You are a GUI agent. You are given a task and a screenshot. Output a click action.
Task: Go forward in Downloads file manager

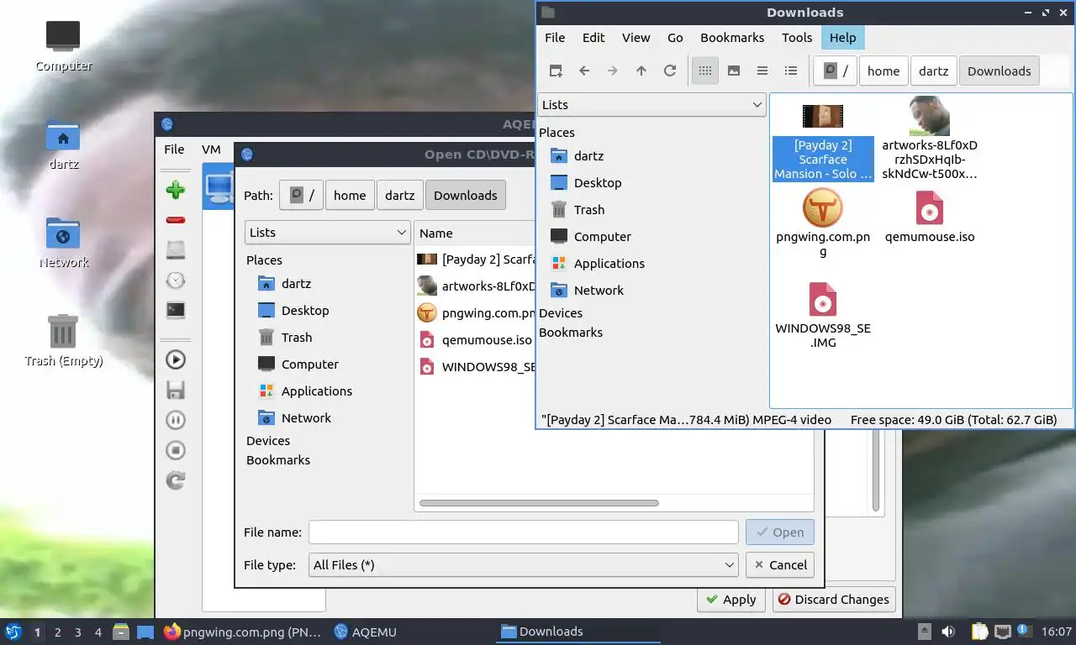click(613, 71)
